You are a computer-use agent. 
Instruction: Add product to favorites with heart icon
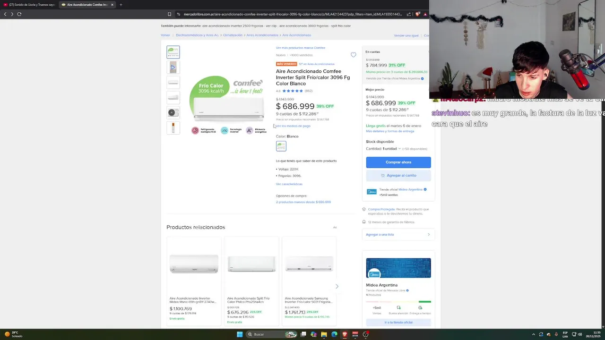[x=353, y=55]
